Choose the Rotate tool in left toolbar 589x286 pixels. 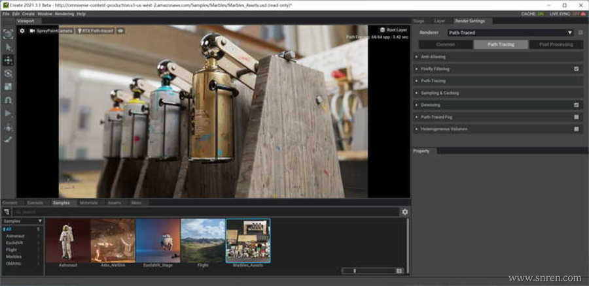[8, 74]
